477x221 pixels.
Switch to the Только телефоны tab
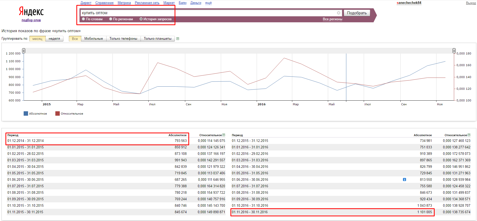tap(123, 39)
